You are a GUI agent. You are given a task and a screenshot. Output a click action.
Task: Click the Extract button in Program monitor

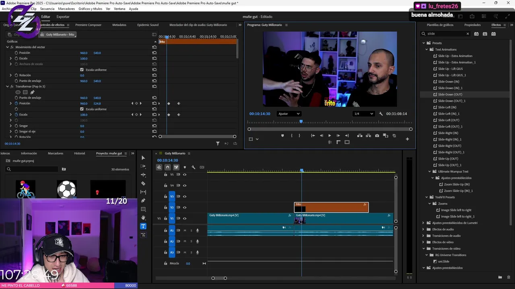pyautogui.click(x=368, y=136)
